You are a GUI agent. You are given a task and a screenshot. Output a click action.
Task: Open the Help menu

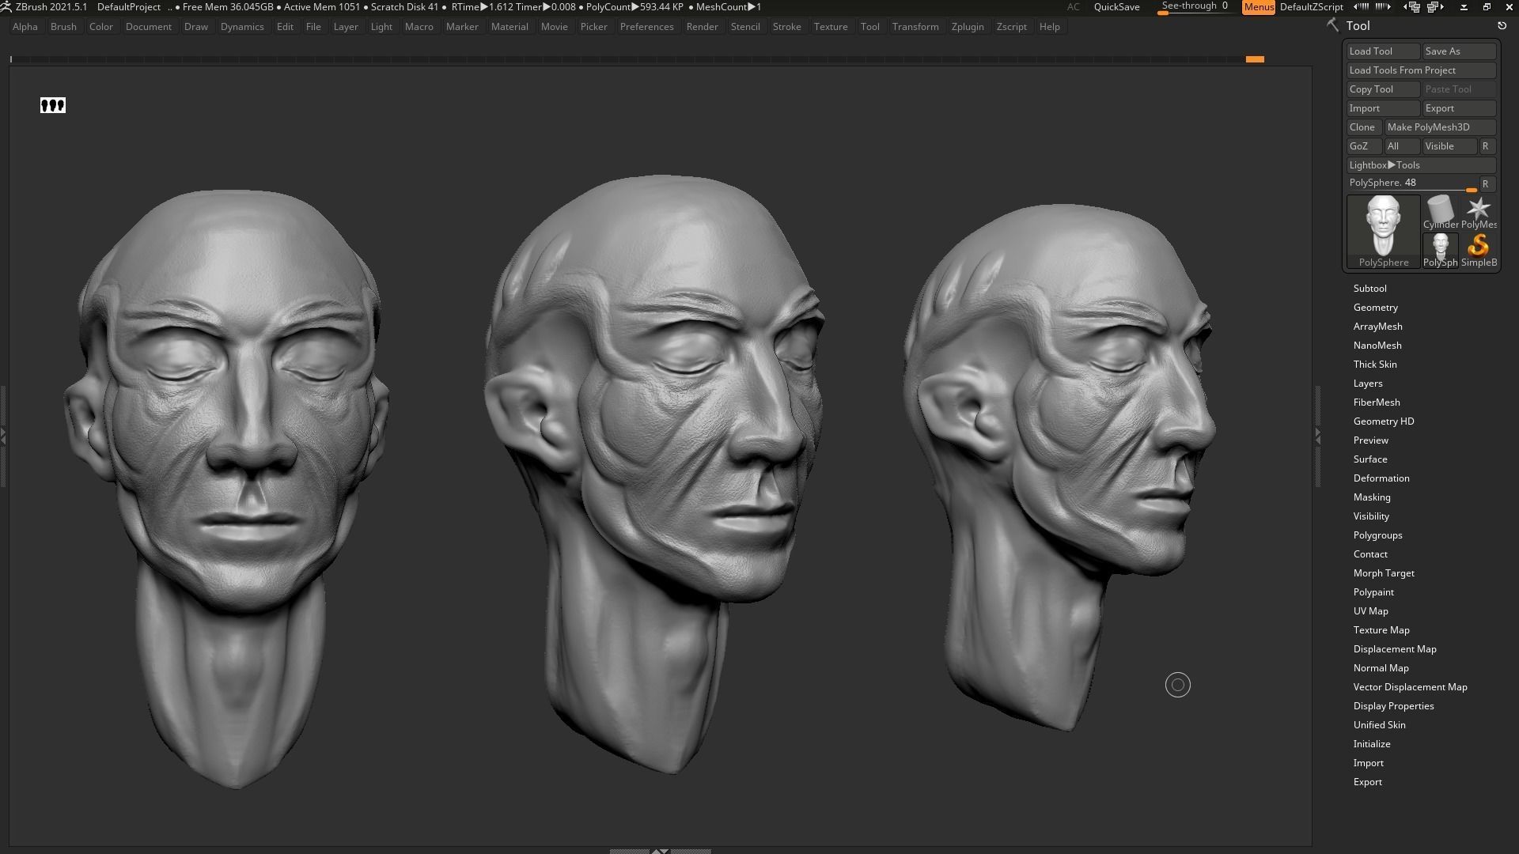[x=1049, y=27]
